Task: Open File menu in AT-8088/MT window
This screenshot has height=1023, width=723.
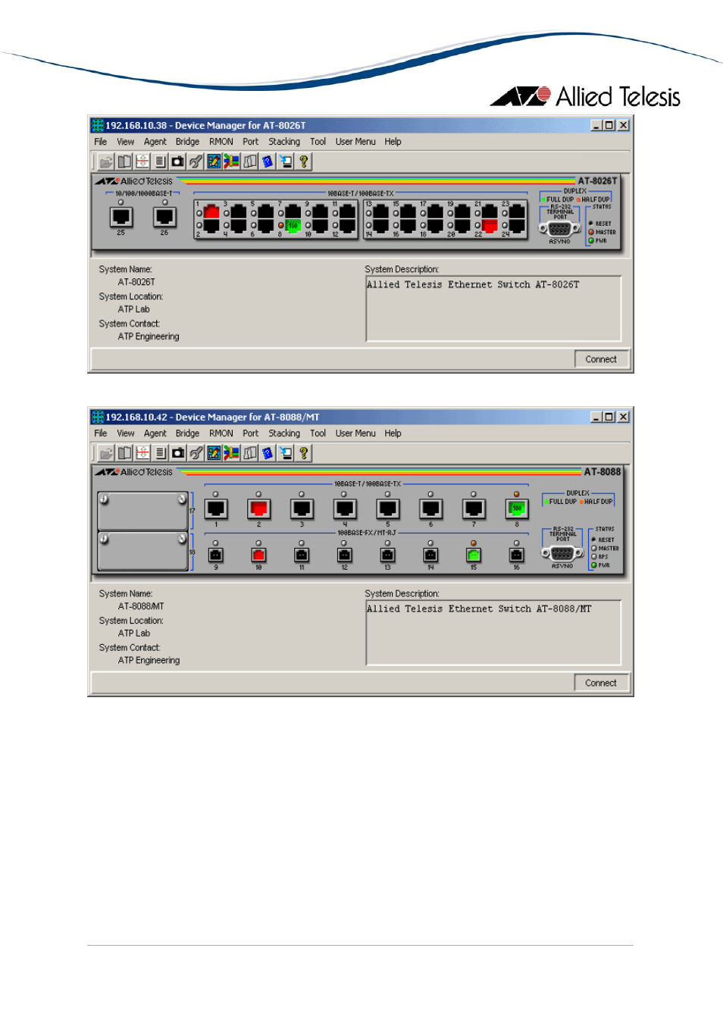Action: (x=101, y=433)
